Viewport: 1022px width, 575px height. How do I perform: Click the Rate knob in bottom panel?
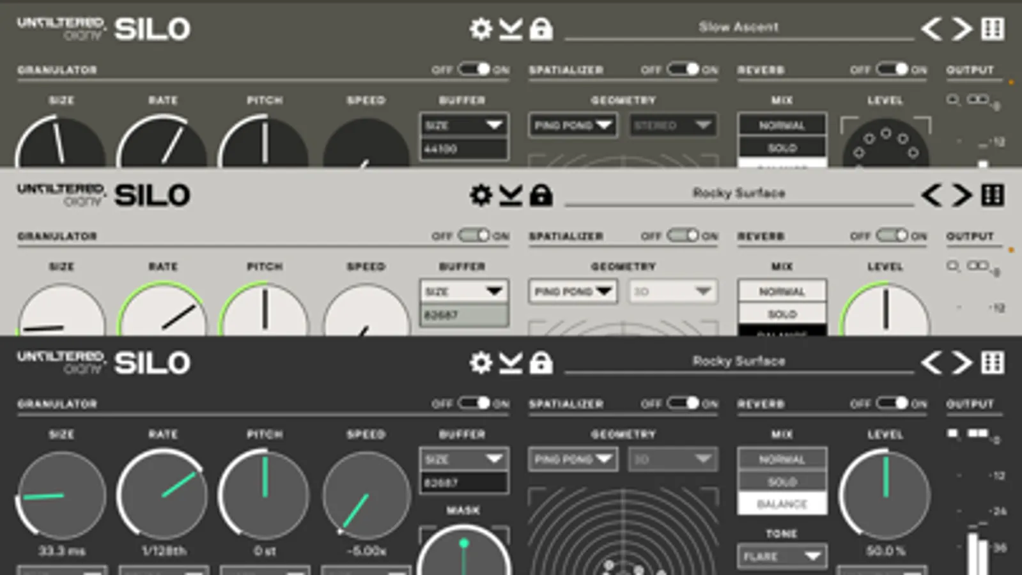(162, 494)
